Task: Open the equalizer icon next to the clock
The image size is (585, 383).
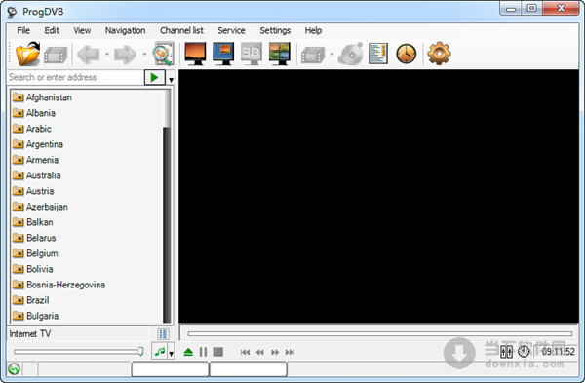Action: pos(506,351)
